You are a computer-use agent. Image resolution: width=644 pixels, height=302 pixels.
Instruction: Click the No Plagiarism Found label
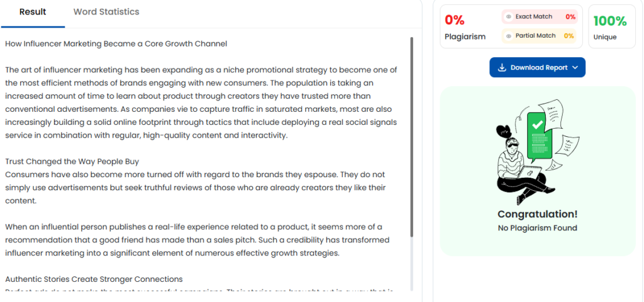pos(537,229)
